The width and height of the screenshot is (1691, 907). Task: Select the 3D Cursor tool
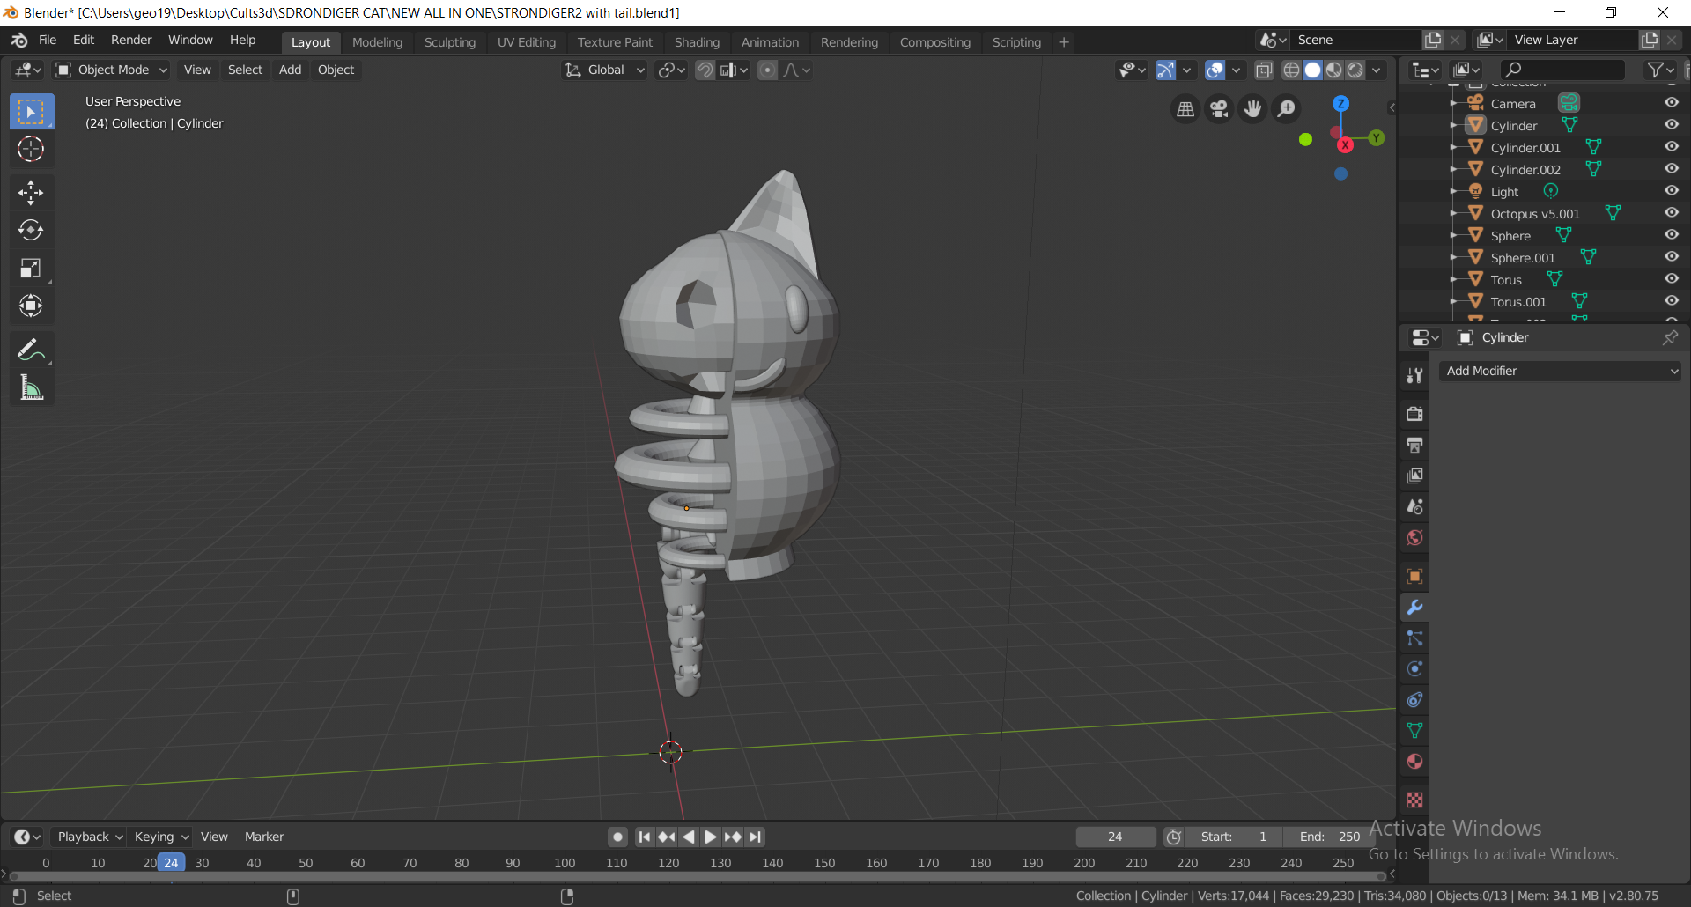31,150
